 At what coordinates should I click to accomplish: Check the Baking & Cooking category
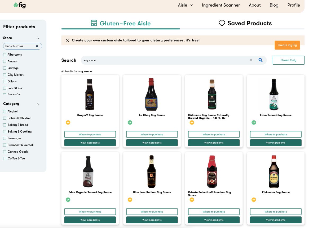coord(5,132)
